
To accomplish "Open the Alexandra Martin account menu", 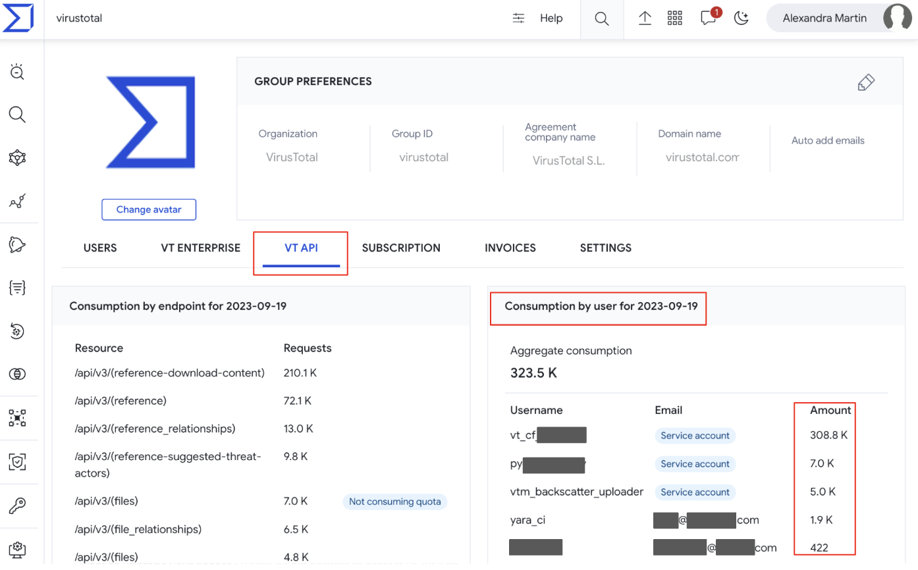I will click(x=839, y=18).
